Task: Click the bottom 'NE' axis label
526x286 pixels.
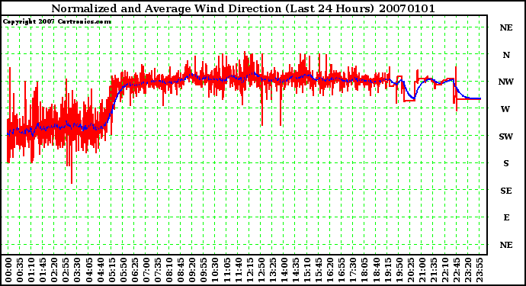Action: pos(506,245)
